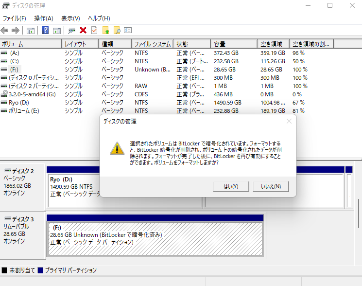Click the 372.43 GB capacity cell

coord(226,53)
